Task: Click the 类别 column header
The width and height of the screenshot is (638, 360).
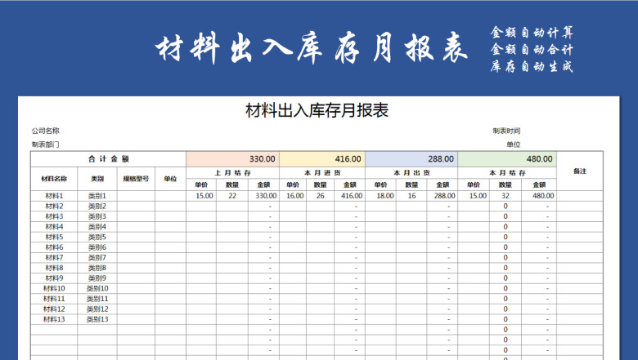Action: click(x=97, y=179)
